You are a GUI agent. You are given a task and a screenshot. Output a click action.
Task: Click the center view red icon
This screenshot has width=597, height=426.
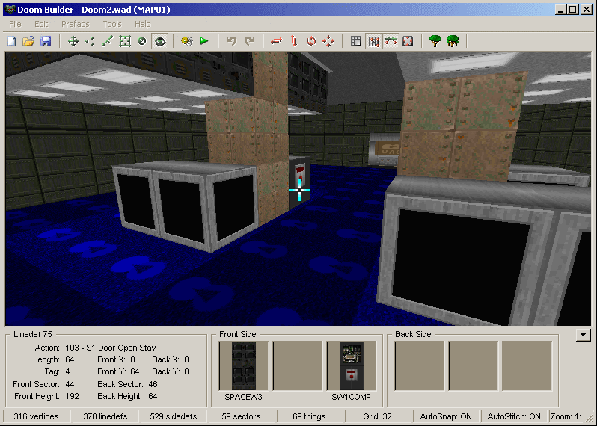point(408,41)
